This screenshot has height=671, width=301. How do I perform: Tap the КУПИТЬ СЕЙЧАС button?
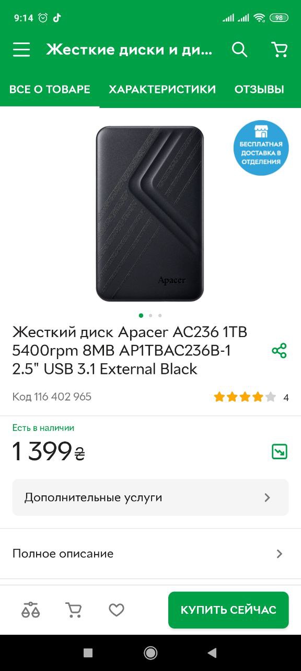[x=228, y=610]
